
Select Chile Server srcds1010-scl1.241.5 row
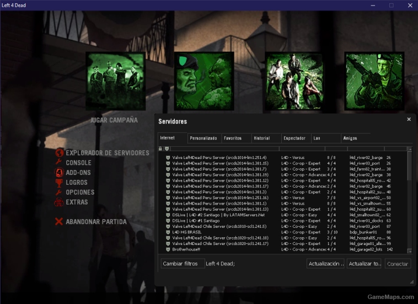point(282,226)
